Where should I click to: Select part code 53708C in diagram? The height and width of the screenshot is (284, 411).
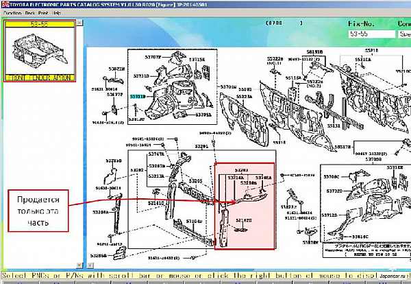[332, 177]
